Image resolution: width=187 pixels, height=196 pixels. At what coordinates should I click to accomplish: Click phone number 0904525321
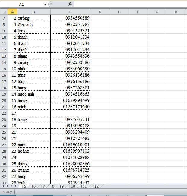pyautogui.click(x=71, y=31)
